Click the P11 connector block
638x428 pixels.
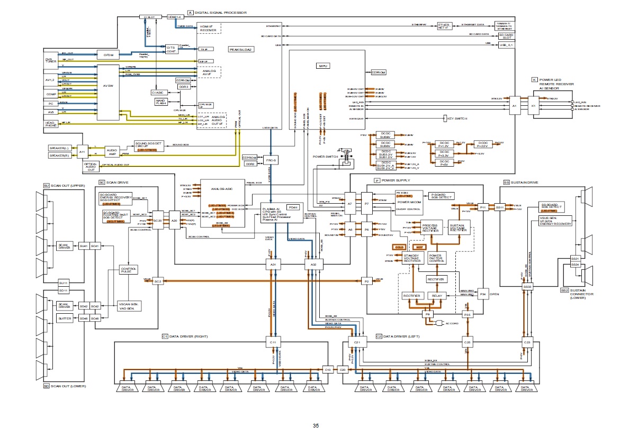(482, 208)
